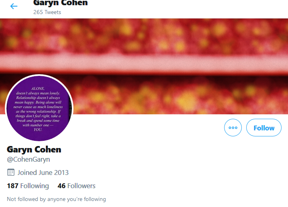Go back using the blue arrow

pos(14,6)
